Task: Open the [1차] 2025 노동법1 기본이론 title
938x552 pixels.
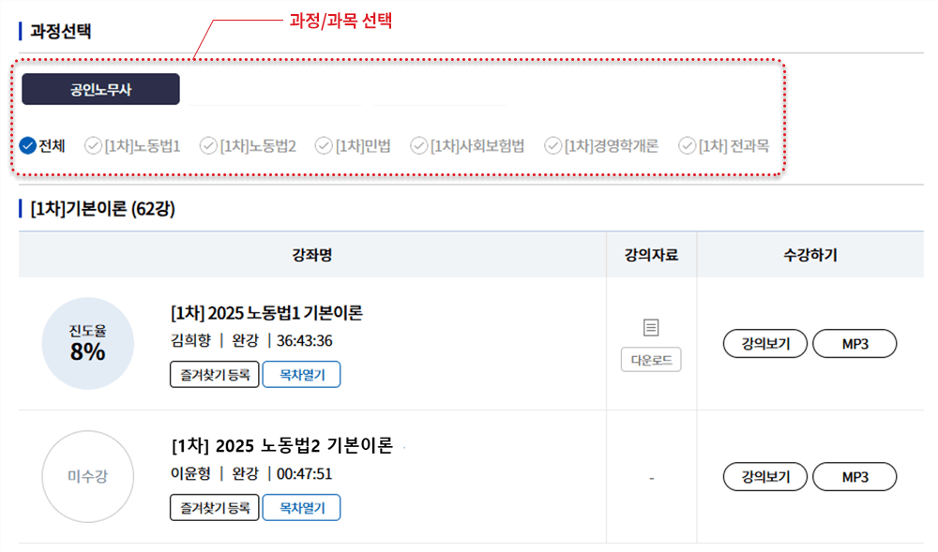Action: pyautogui.click(x=266, y=313)
